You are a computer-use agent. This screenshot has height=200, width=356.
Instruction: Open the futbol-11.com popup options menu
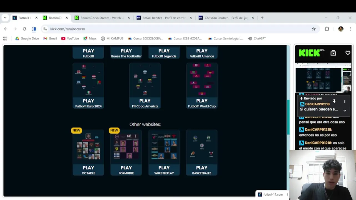point(288,194)
